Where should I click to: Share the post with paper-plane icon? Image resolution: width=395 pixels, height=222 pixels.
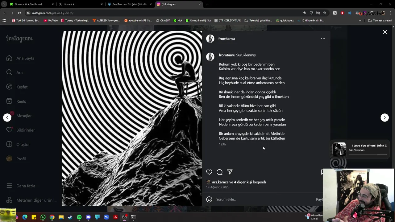coord(230,172)
